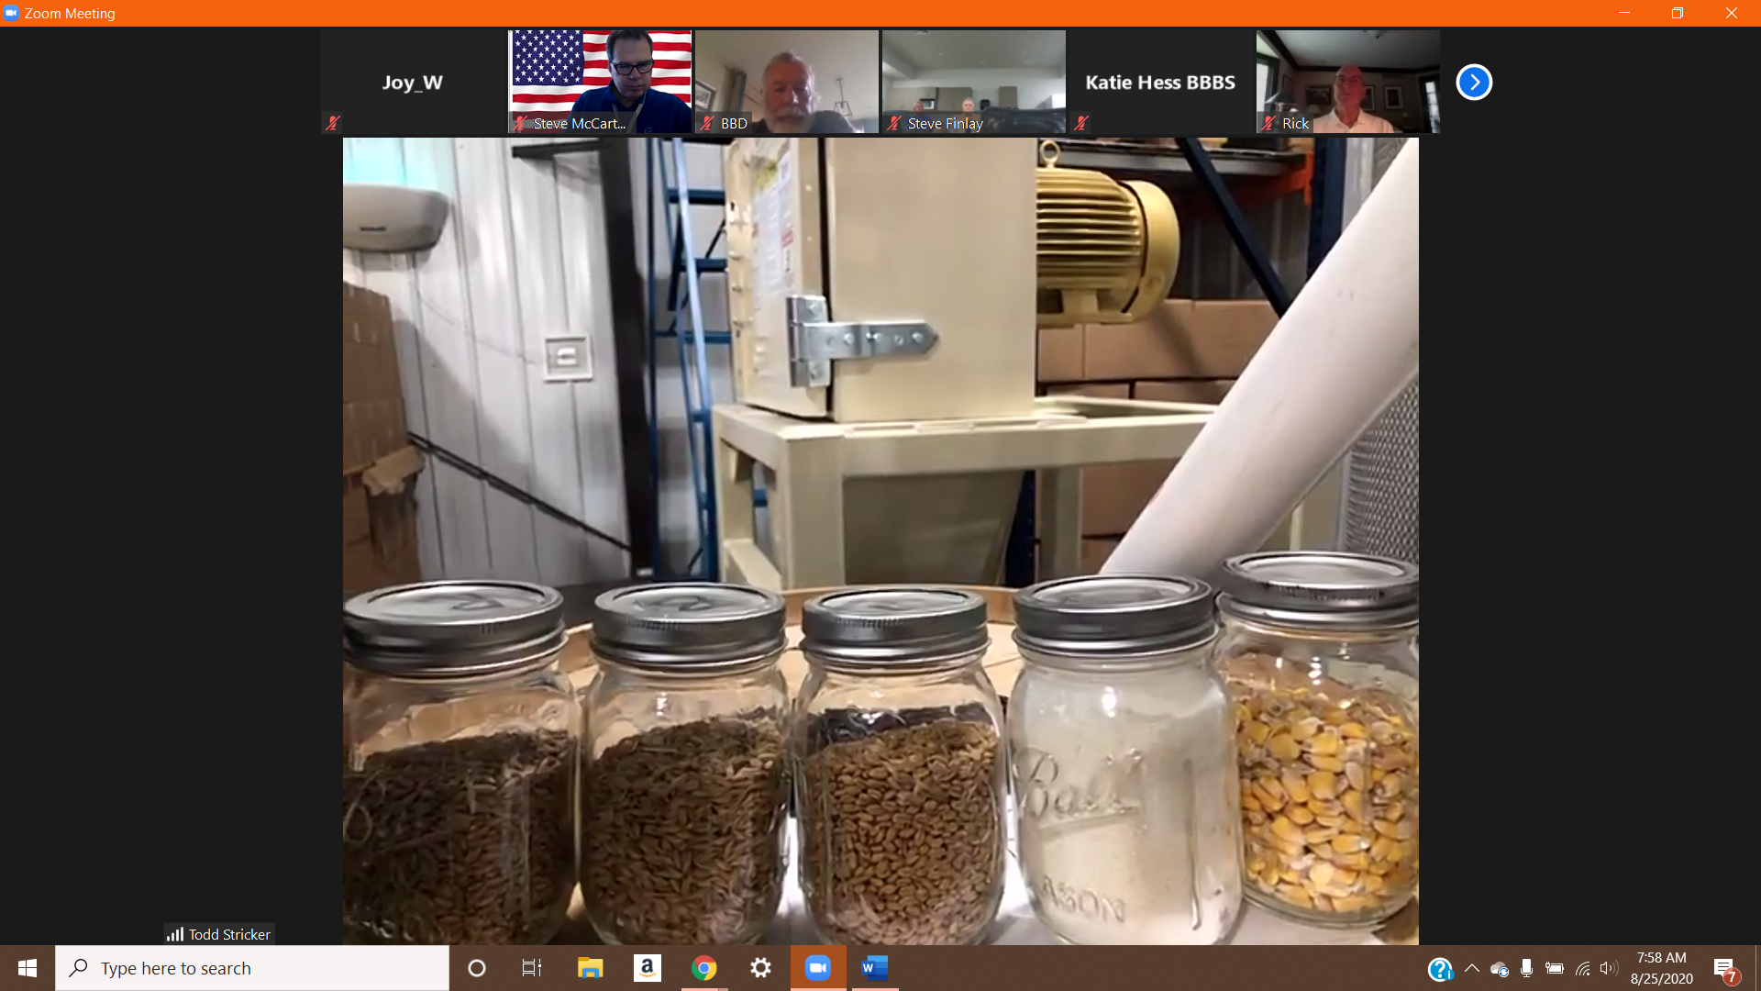This screenshot has width=1761, height=991.
Task: Open the Amazon taskbar shortcut
Action: 647,968
